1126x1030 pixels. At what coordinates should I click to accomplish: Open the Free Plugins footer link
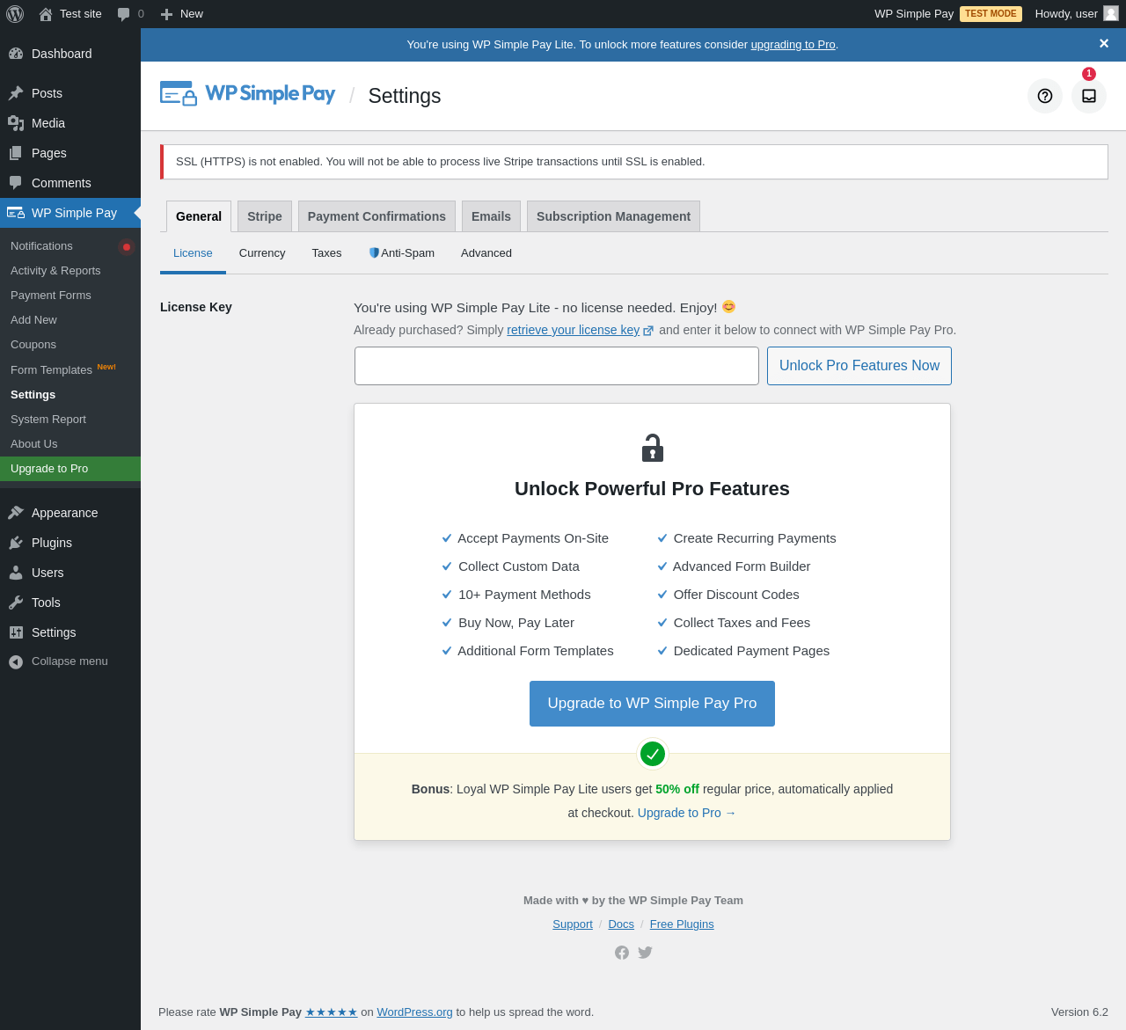point(682,924)
